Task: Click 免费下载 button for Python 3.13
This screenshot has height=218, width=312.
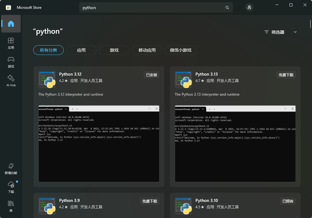Action: coord(286,75)
